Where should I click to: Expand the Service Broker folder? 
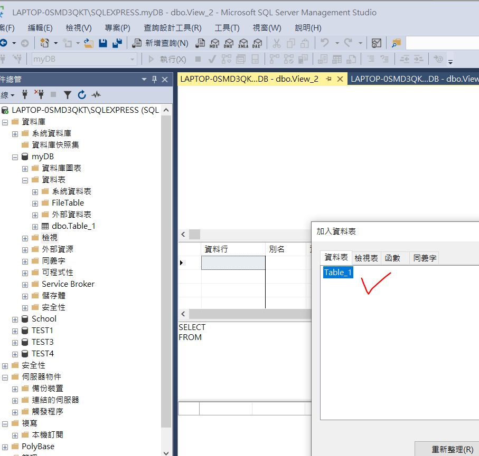point(25,285)
